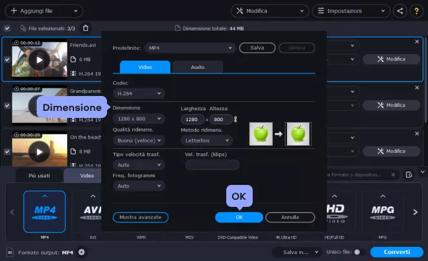The width and height of the screenshot is (428, 261).
Task: Open the Impostazioni menu
Action: coord(351,11)
